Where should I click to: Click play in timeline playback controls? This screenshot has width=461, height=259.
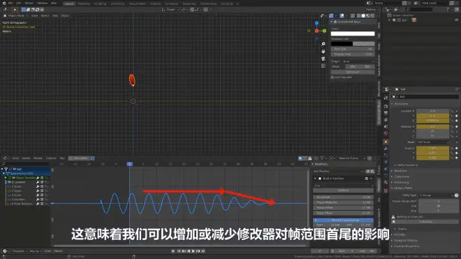(193, 251)
